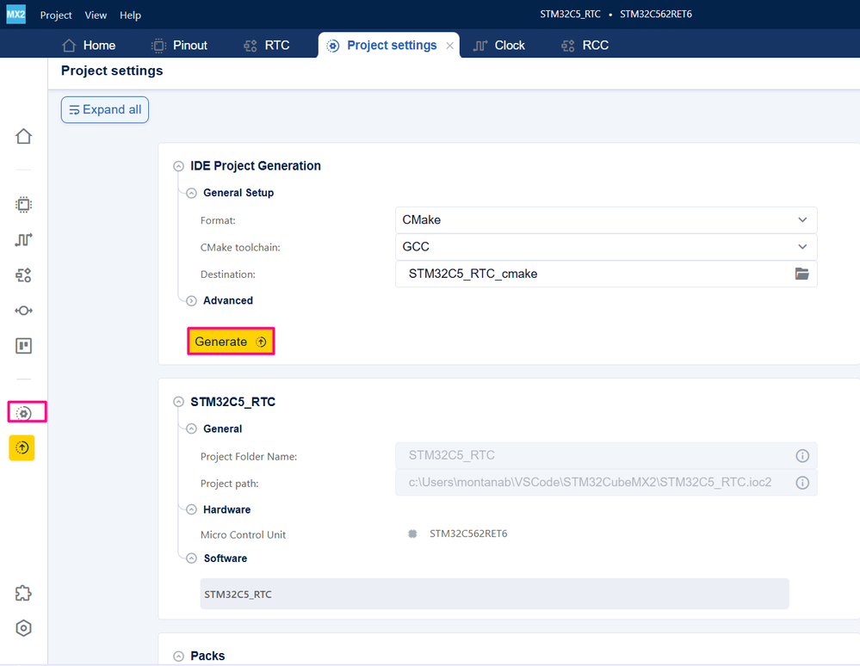Collapse the Hardware subsection
Viewport: 860px width, 666px height.
[x=191, y=509]
